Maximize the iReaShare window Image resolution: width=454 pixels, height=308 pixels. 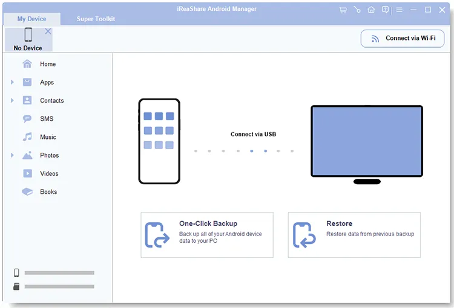(427, 10)
